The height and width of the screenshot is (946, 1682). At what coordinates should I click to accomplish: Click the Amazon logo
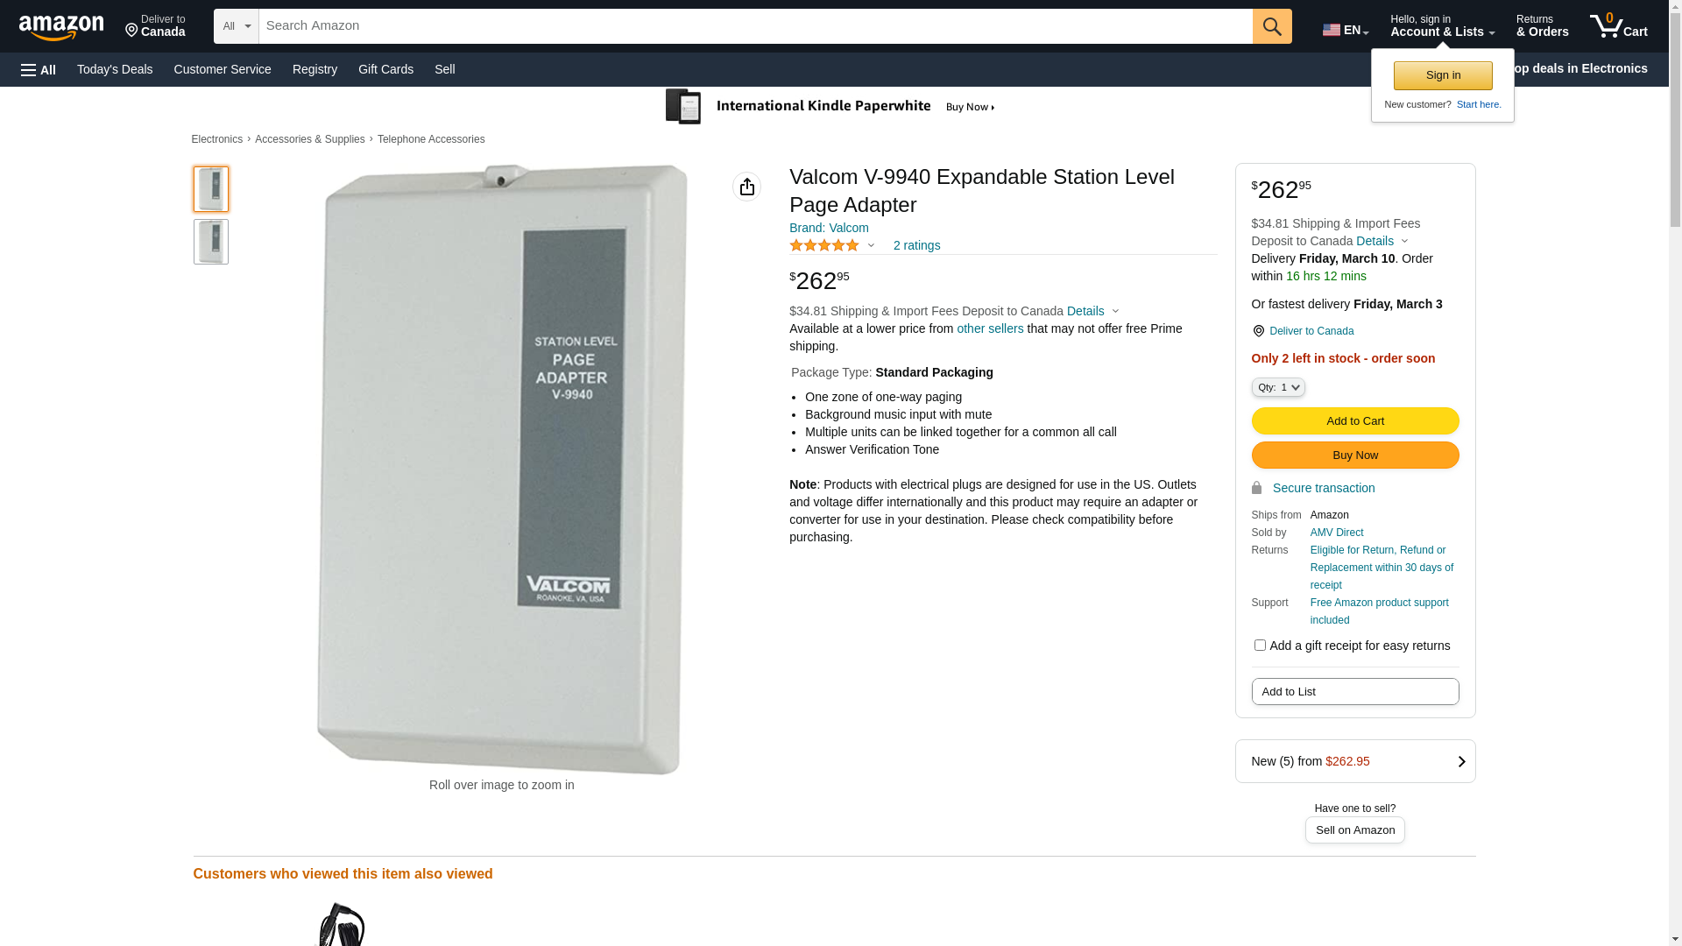point(61,27)
